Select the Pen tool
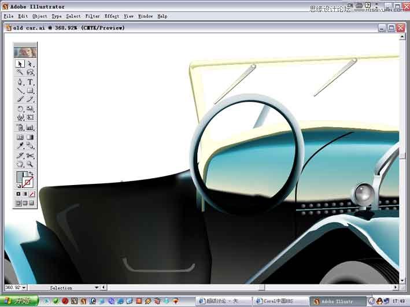Image resolution: width=410 pixels, height=307 pixels. 20,82
